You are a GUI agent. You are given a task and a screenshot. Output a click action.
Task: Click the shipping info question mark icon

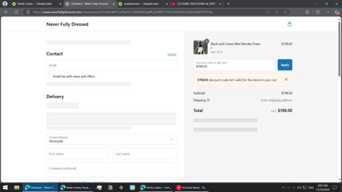tap(208, 100)
